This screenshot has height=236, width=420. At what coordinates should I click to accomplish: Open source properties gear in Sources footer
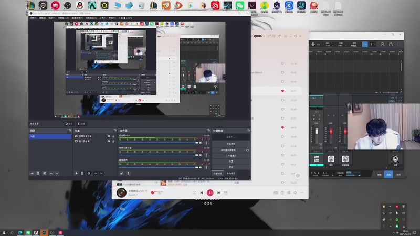coord(89,174)
